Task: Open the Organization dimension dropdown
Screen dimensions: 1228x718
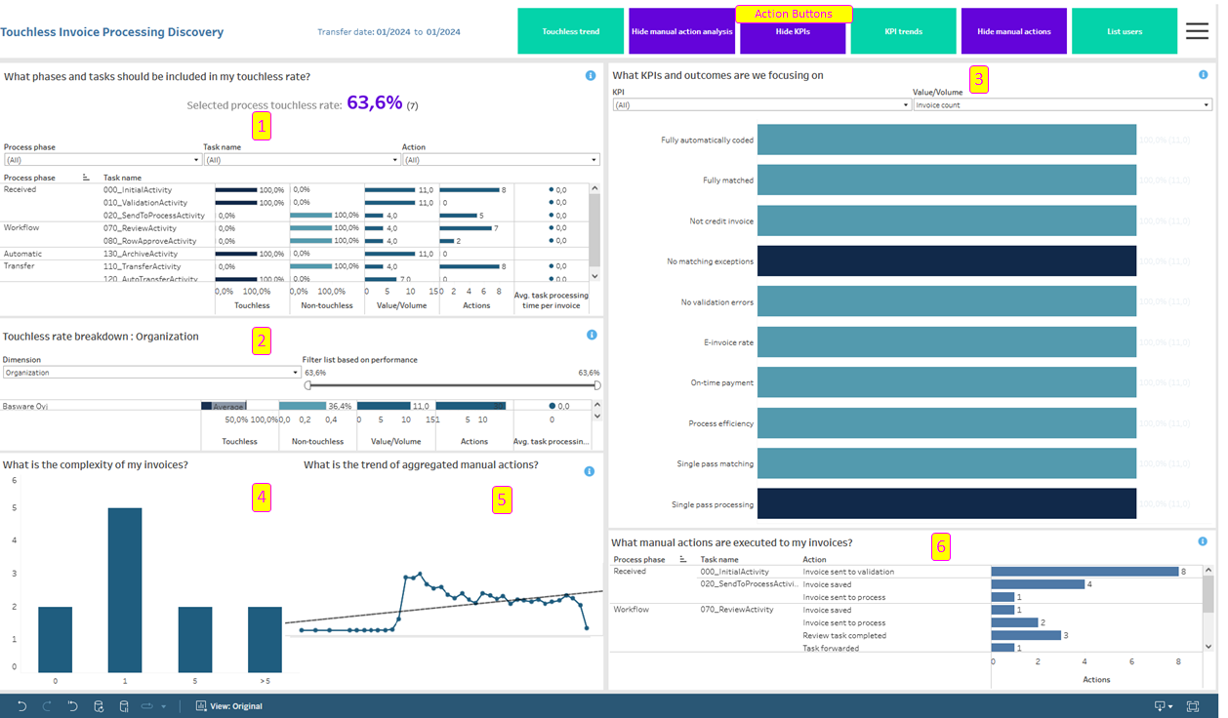Action: pos(151,372)
